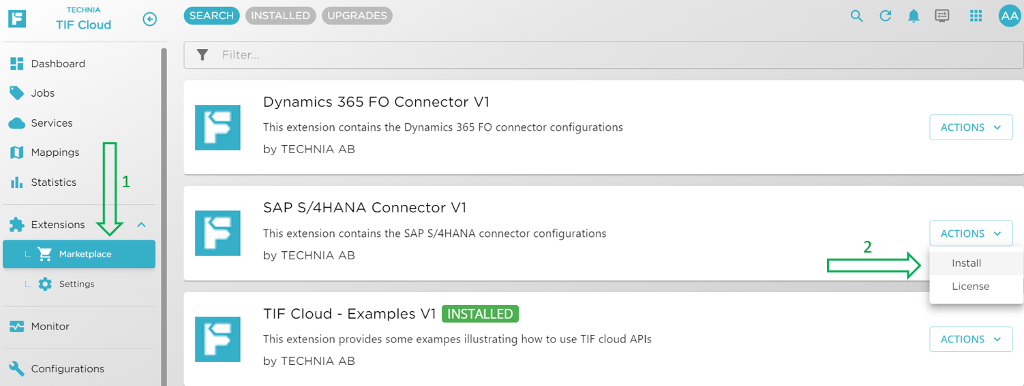Switch to the UPGRADES tab
The width and height of the screenshot is (1024, 386).
(x=357, y=16)
